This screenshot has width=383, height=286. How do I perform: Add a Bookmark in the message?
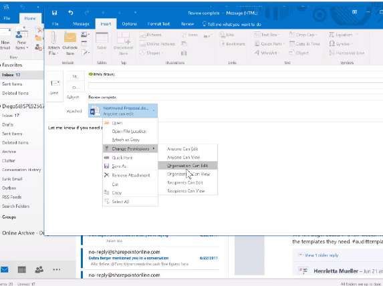pyautogui.click(x=233, y=44)
